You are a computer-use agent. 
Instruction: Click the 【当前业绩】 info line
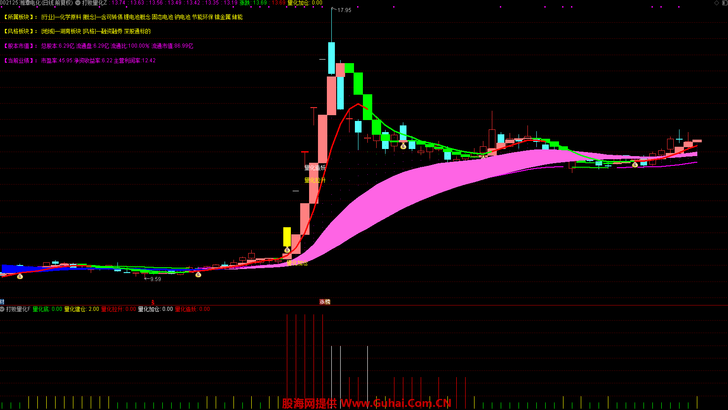[x=80, y=60]
